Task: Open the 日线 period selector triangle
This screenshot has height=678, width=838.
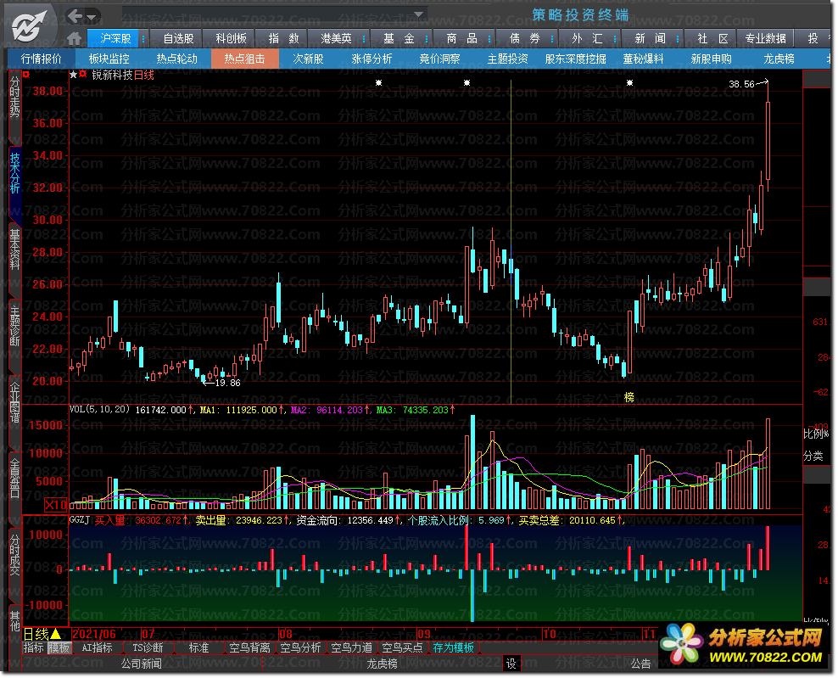Action: click(55, 634)
